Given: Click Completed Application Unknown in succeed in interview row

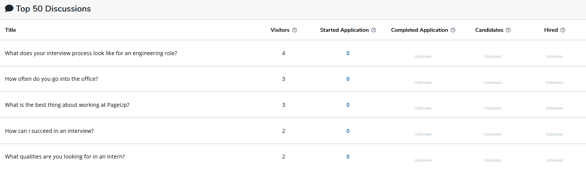Looking at the screenshot, I should click(423, 134).
